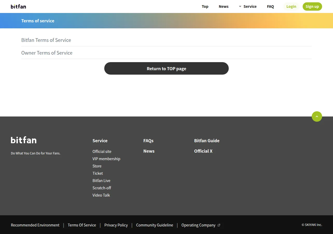Go to Top in the navigation bar
Viewport: 333px width, 234px height.
(x=205, y=6)
